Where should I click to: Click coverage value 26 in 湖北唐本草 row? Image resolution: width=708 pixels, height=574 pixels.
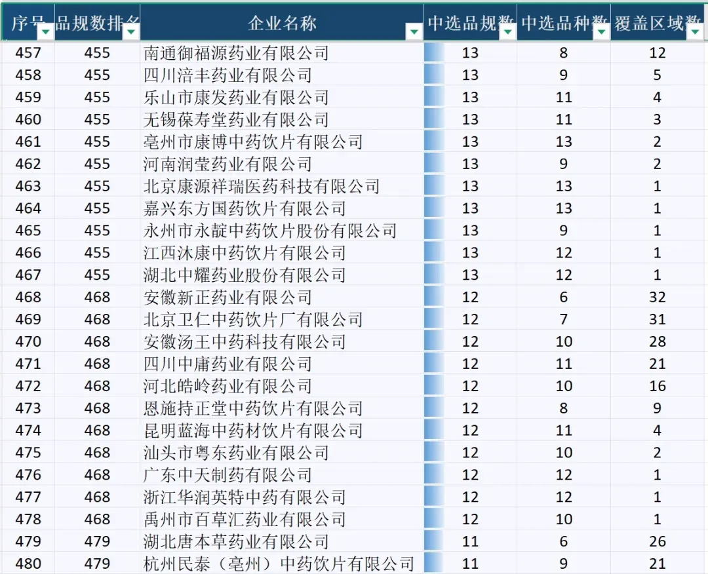pos(658,541)
